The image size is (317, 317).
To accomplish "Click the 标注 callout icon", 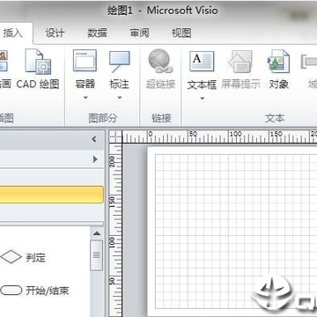I will [x=120, y=62].
